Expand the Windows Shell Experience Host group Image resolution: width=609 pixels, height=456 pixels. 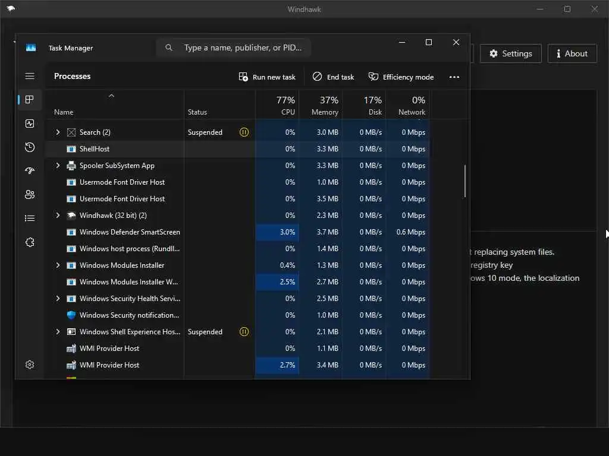(x=58, y=332)
